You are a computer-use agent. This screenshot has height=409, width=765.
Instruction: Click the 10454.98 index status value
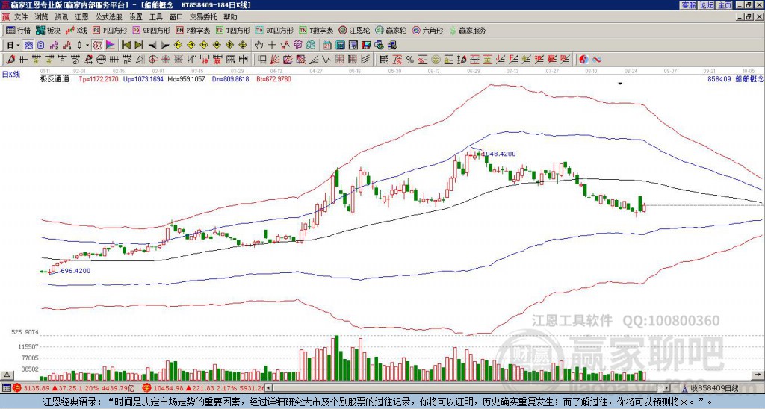(167, 388)
